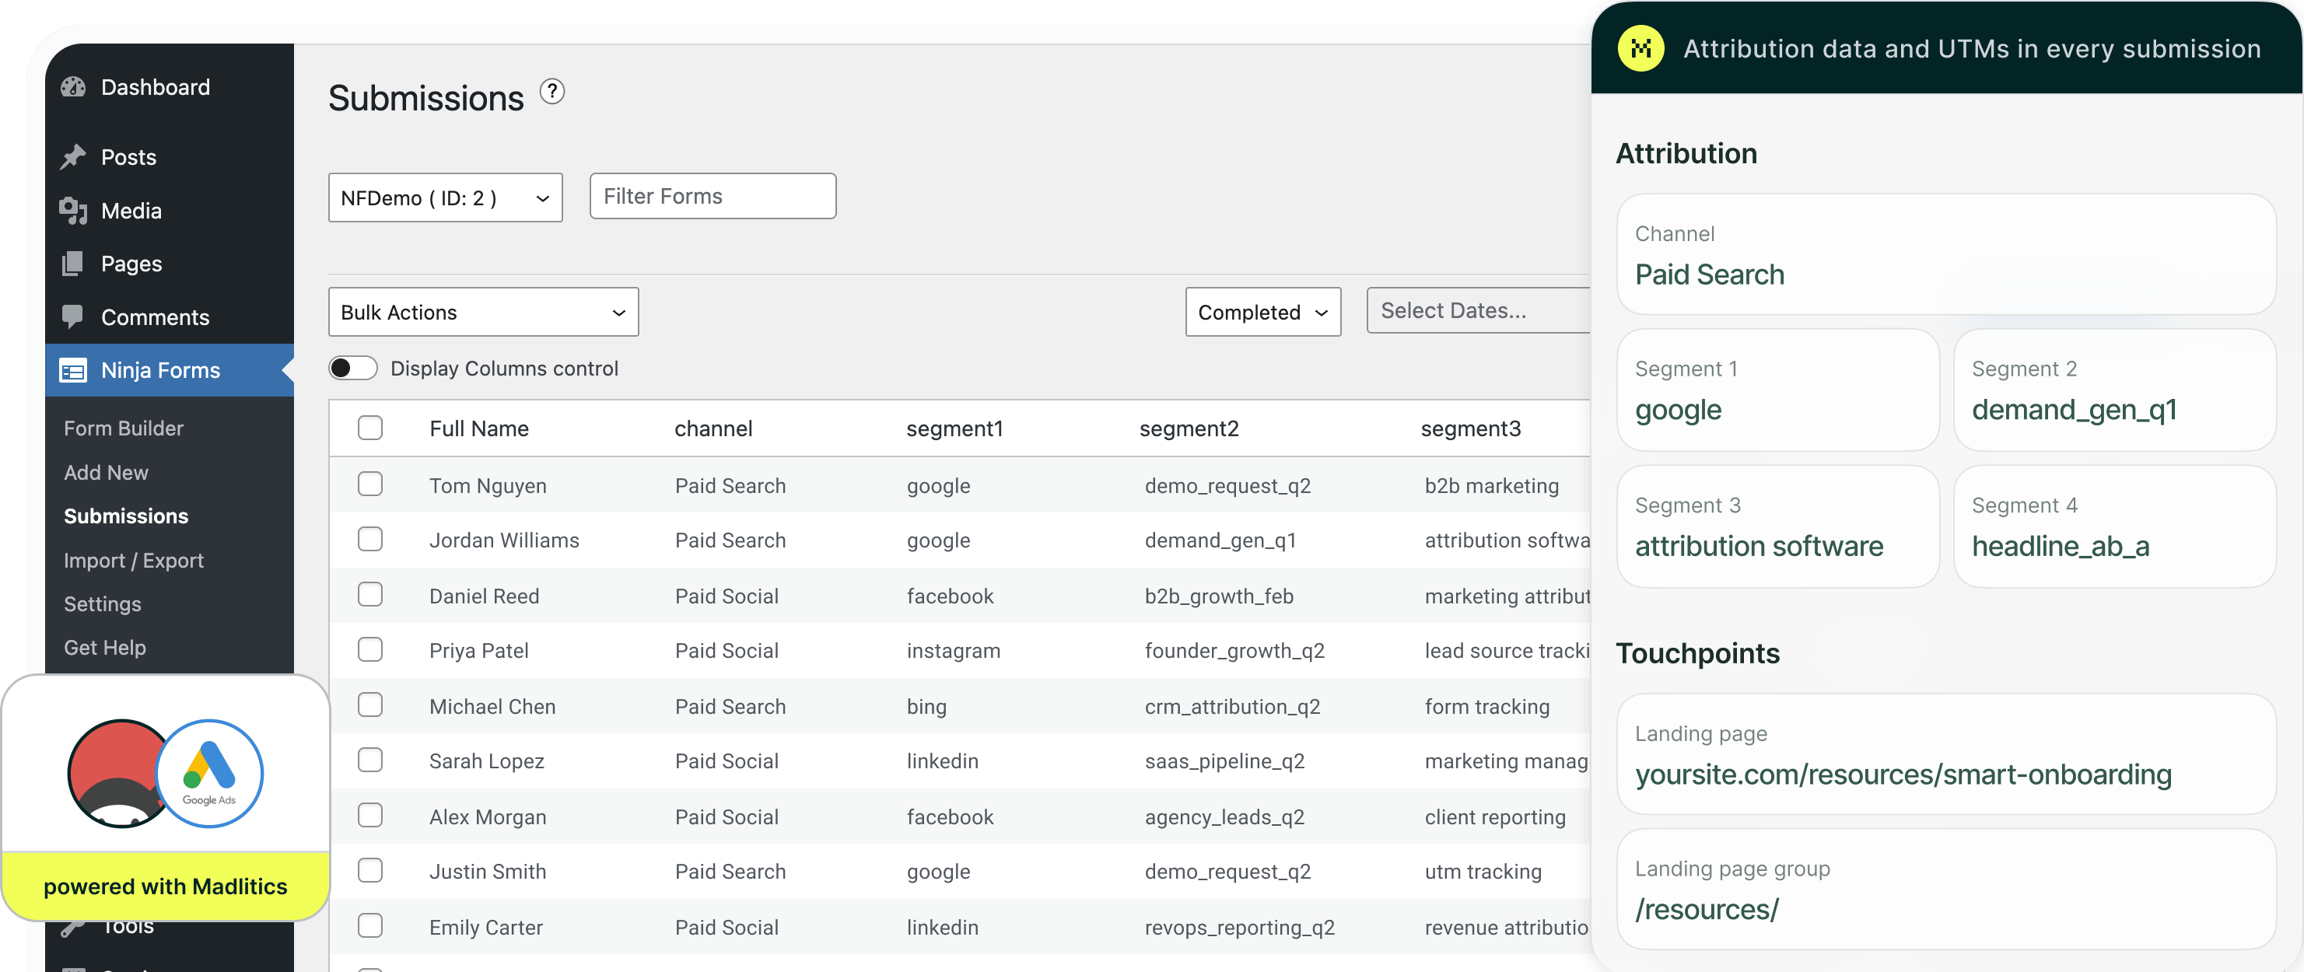Open the Form Builder submenu link
Image resolution: width=2304 pixels, height=972 pixels.
(124, 428)
